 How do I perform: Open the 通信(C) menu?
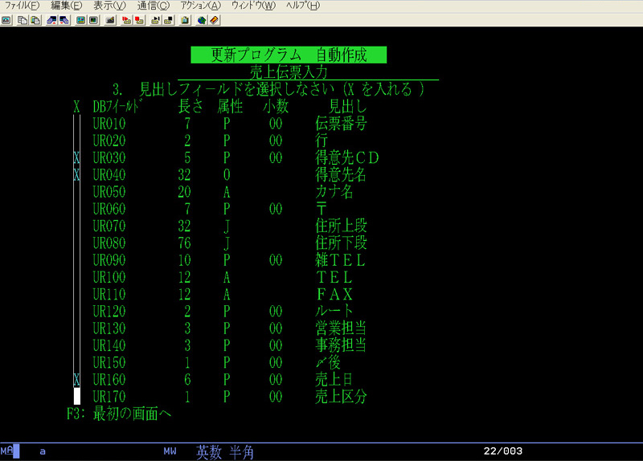pos(153,6)
